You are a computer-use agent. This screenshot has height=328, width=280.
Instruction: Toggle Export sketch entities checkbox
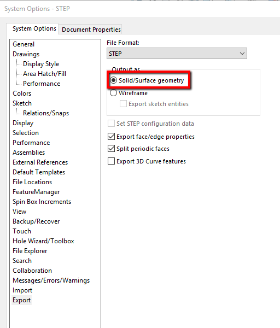tap(123, 104)
